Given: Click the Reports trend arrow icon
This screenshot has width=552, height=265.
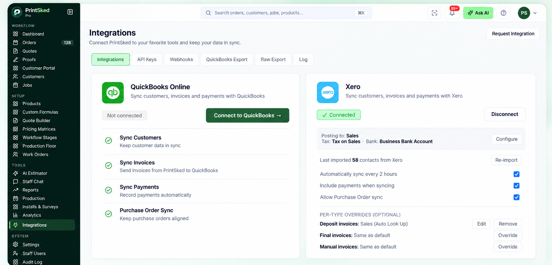Looking at the screenshot, I should [16, 190].
